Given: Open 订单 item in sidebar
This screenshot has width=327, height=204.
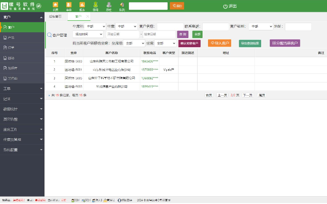Looking at the screenshot, I should [22, 48].
